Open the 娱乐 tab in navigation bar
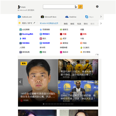The width and height of the screenshot is (116, 116). (72, 24)
